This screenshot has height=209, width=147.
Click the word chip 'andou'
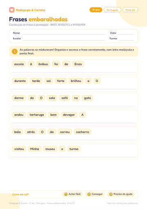[19, 115]
